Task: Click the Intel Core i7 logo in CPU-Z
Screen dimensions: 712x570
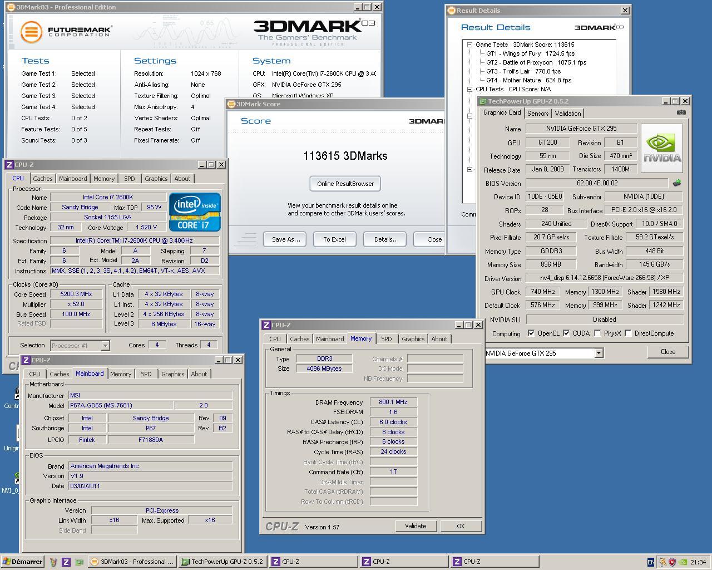Action: [x=195, y=212]
